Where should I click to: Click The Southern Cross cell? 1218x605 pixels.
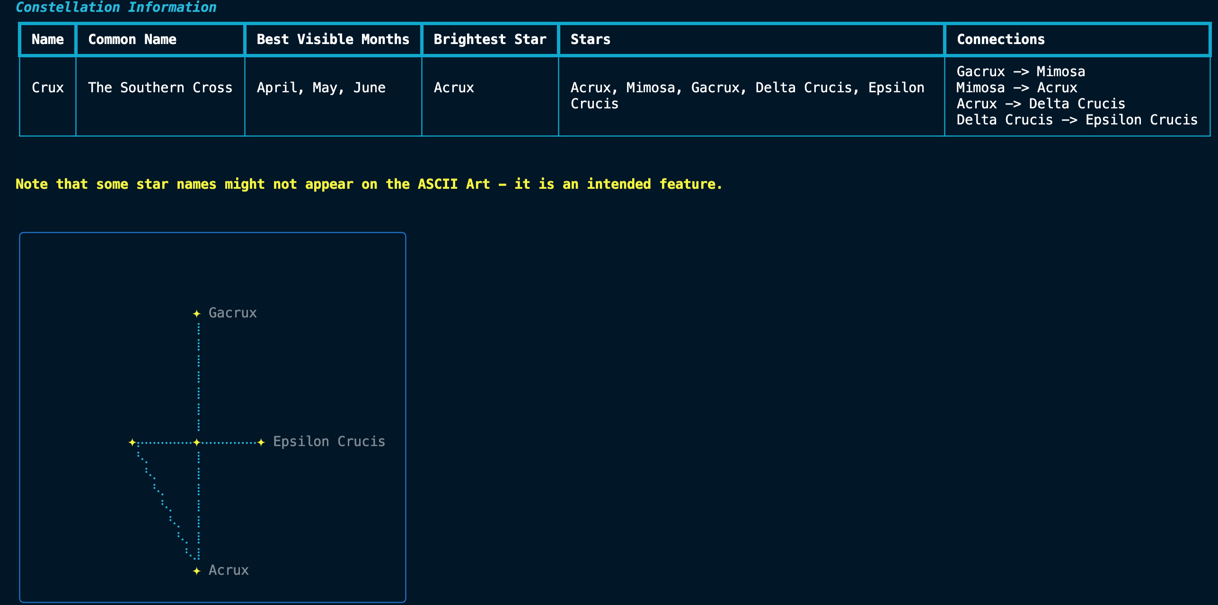[160, 88]
